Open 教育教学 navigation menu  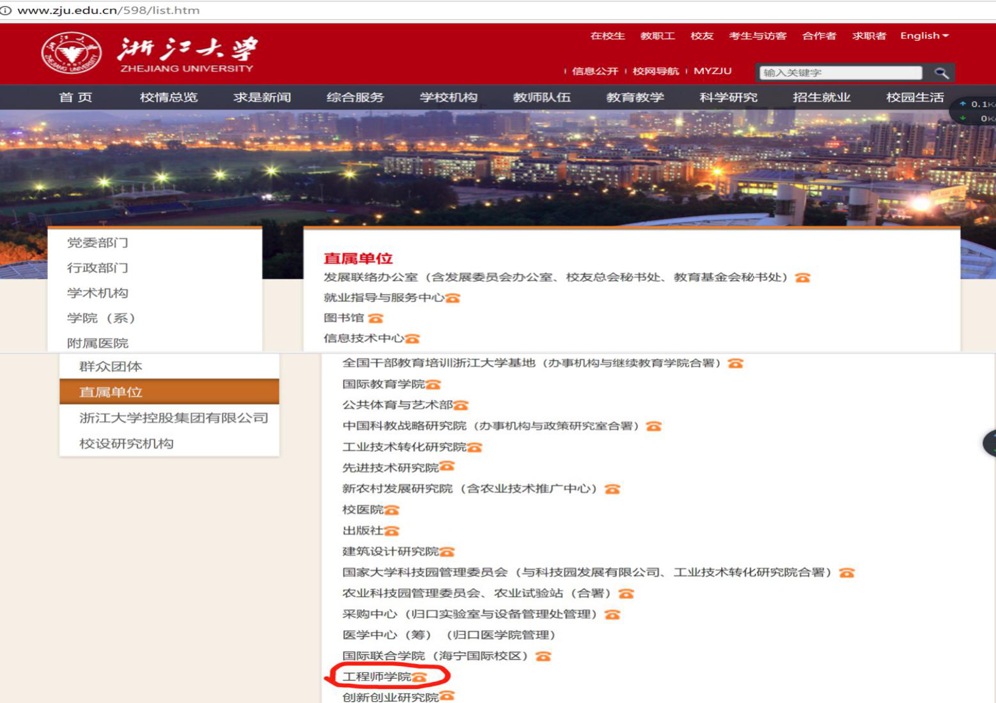(x=635, y=97)
